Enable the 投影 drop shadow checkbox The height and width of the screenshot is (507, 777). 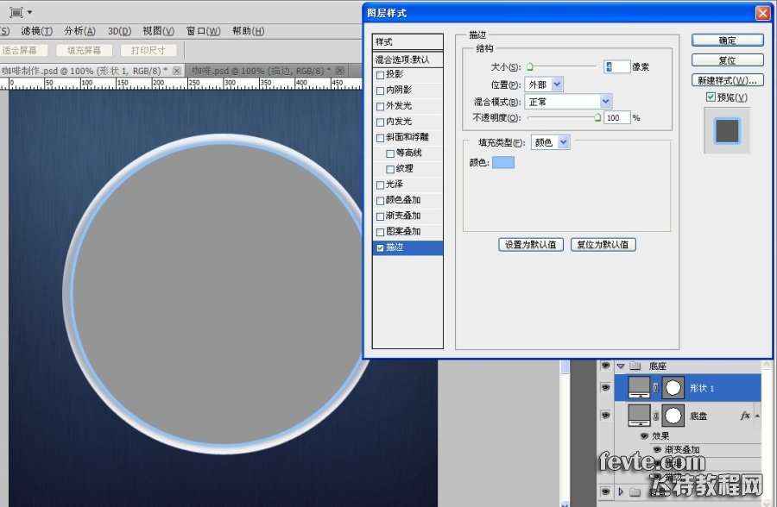380,75
